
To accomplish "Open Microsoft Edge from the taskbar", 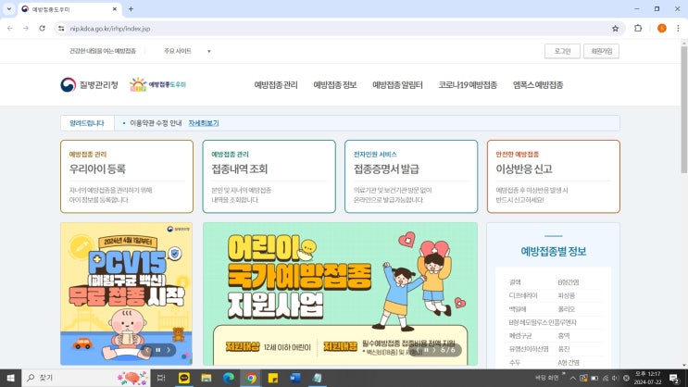I will (x=229, y=378).
